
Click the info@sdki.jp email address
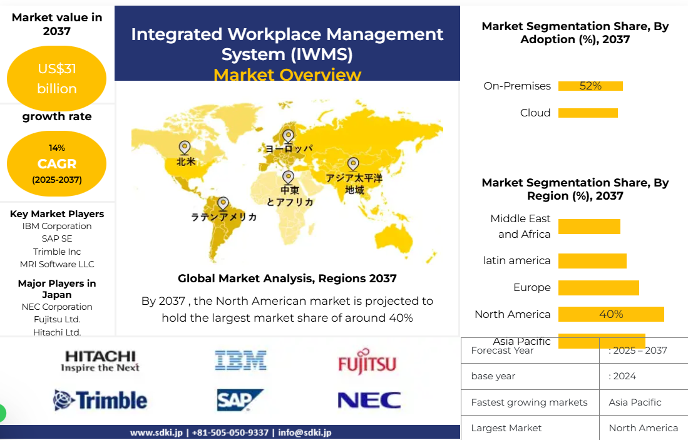pyautogui.click(x=305, y=432)
